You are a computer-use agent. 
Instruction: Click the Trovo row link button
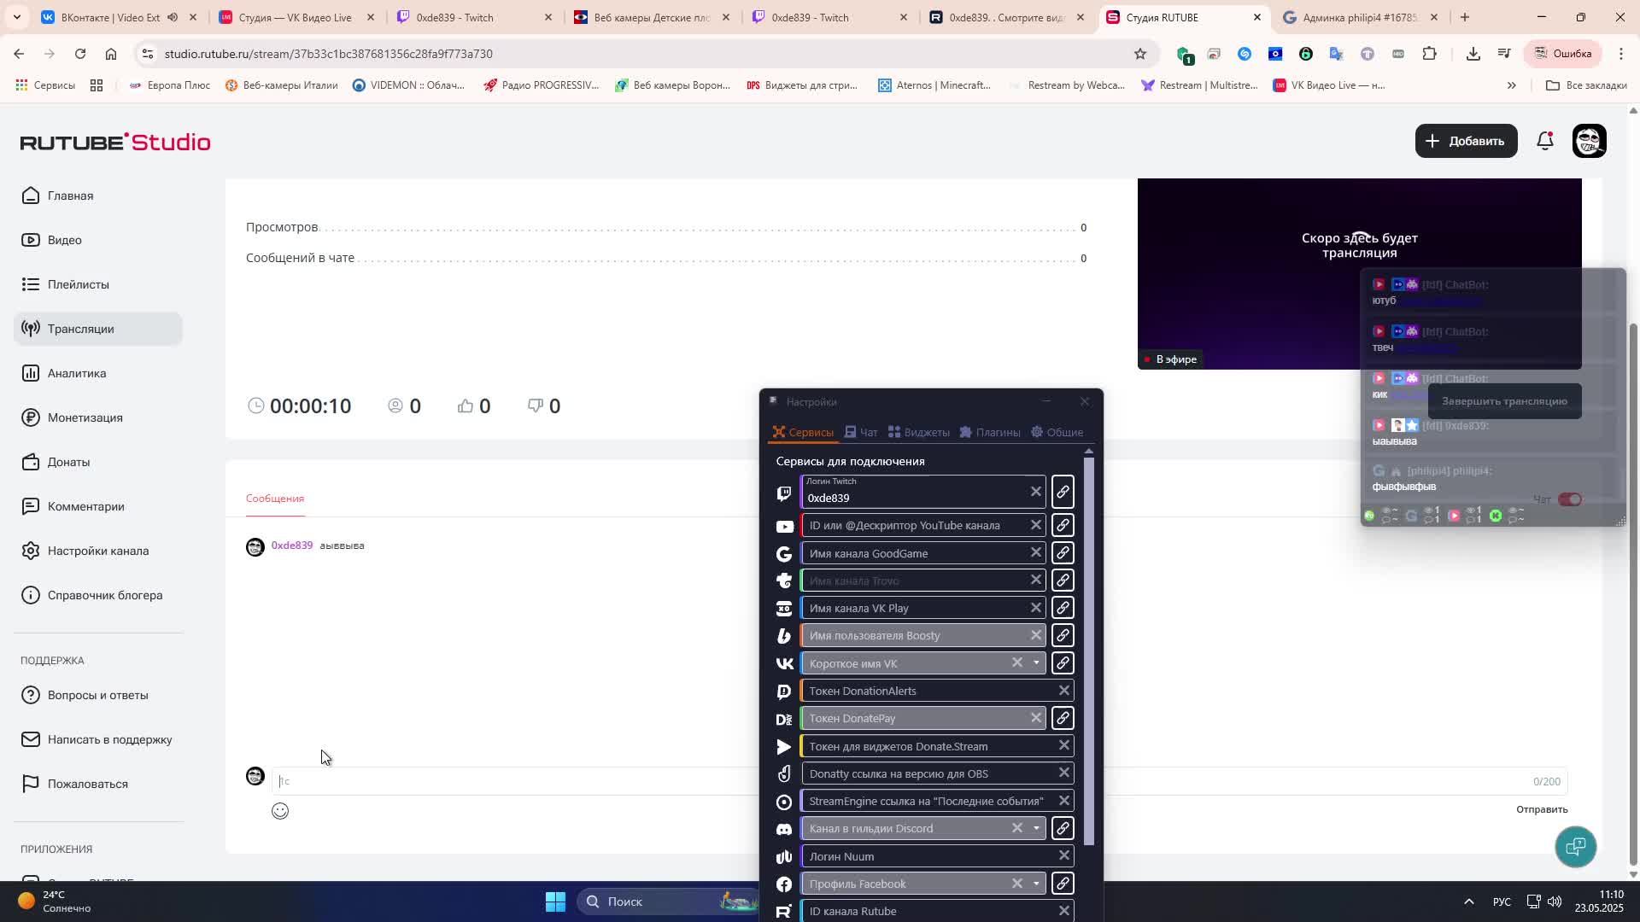pos(1063,581)
